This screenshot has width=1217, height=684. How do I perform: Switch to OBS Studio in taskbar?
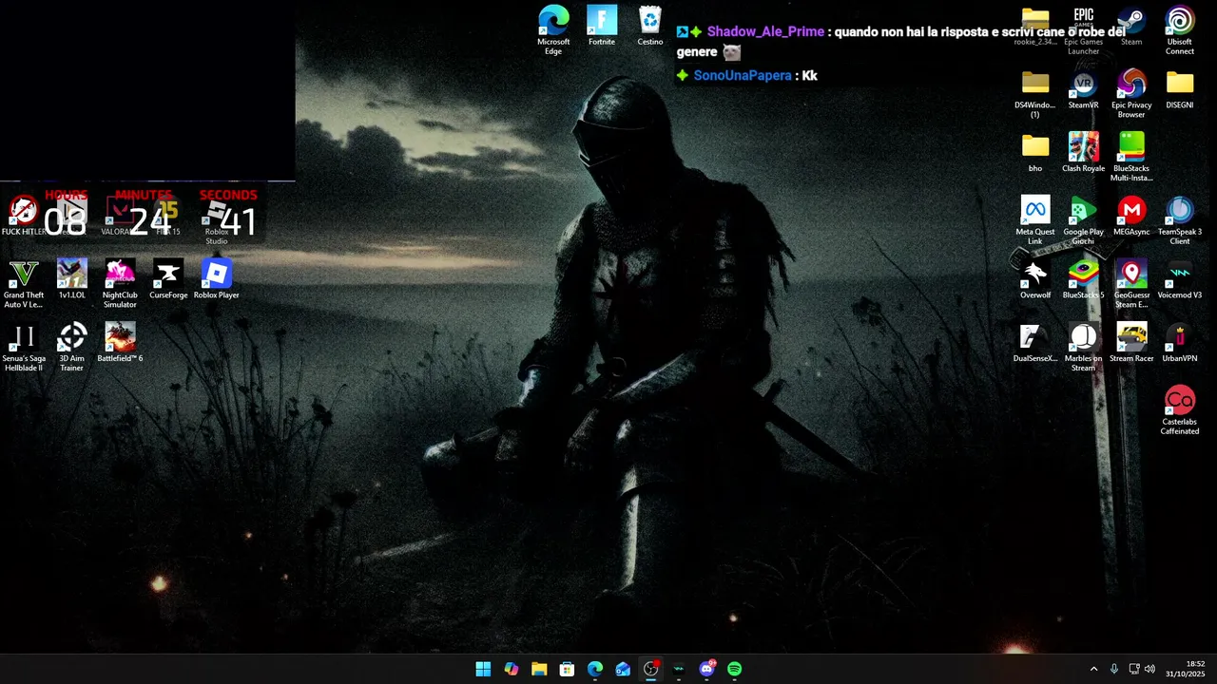[x=650, y=669]
